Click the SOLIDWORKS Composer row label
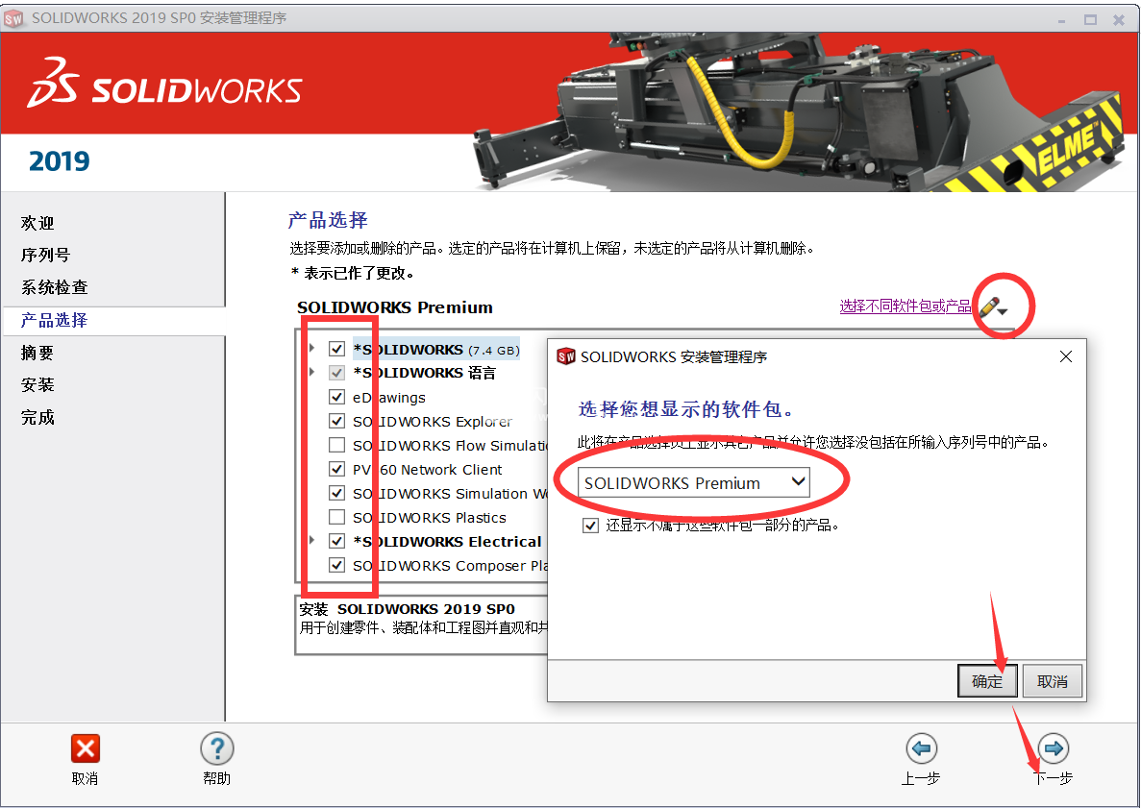 450,566
